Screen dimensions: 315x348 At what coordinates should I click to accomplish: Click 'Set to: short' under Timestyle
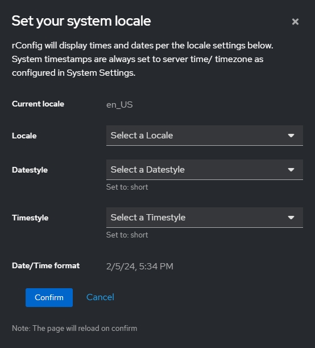[127, 235]
